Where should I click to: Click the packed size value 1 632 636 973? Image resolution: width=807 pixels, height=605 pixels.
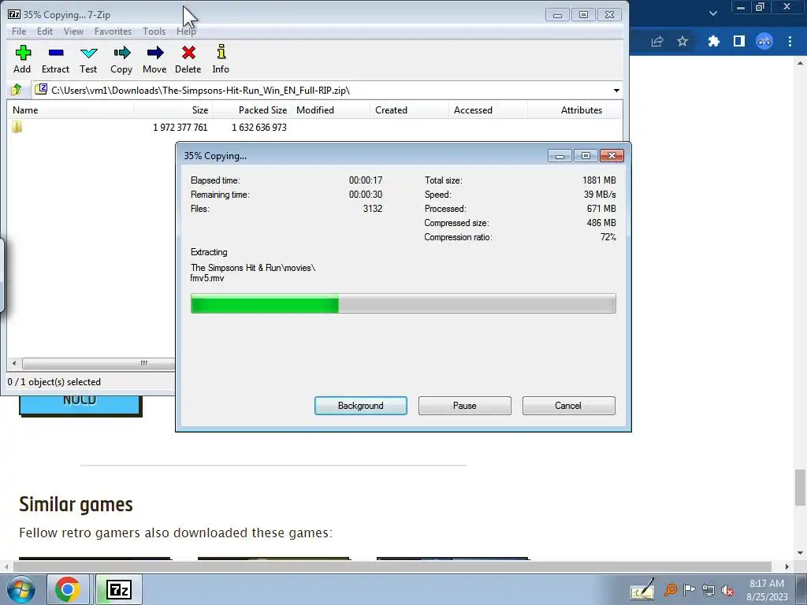[x=258, y=127]
